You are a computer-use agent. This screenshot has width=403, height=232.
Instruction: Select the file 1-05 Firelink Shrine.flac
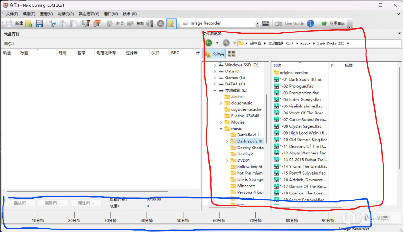pos(298,106)
